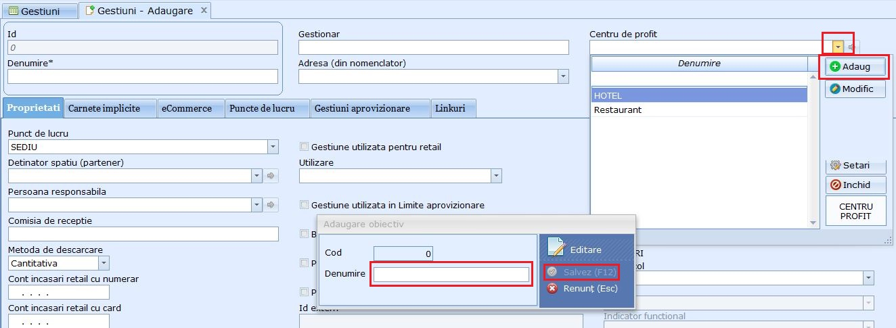This screenshot has height=328, width=896.
Task: Click the Denumire field in Adaugare obiectiv
Action: 451,275
